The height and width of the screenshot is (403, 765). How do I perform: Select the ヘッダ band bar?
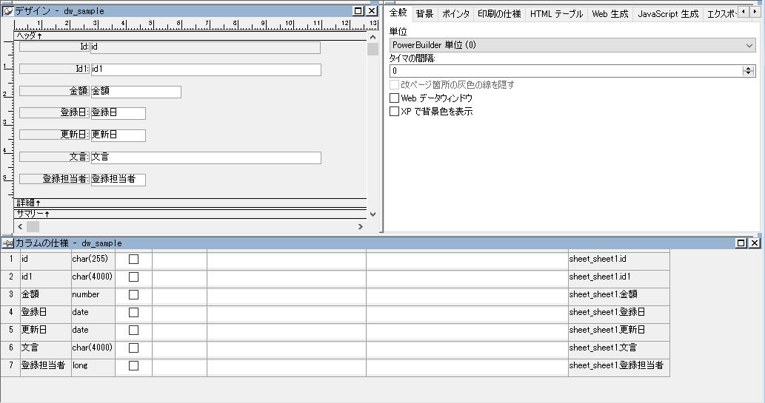(190, 36)
